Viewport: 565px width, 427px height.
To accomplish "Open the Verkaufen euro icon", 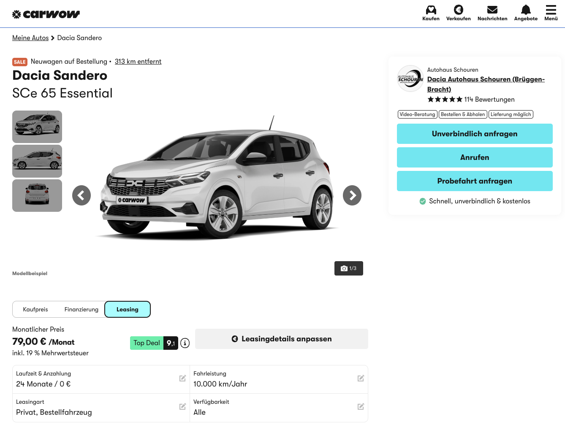I will pyautogui.click(x=458, y=10).
